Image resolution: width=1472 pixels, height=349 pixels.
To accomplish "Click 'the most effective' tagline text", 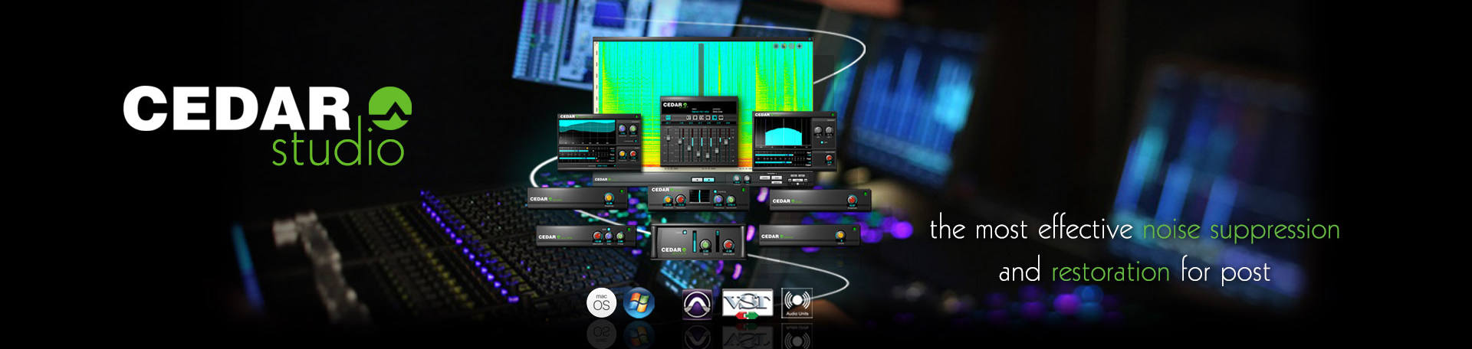I will pyautogui.click(x=1031, y=229).
